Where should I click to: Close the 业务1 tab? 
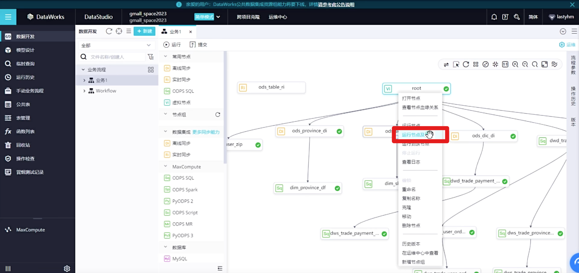[x=190, y=32]
